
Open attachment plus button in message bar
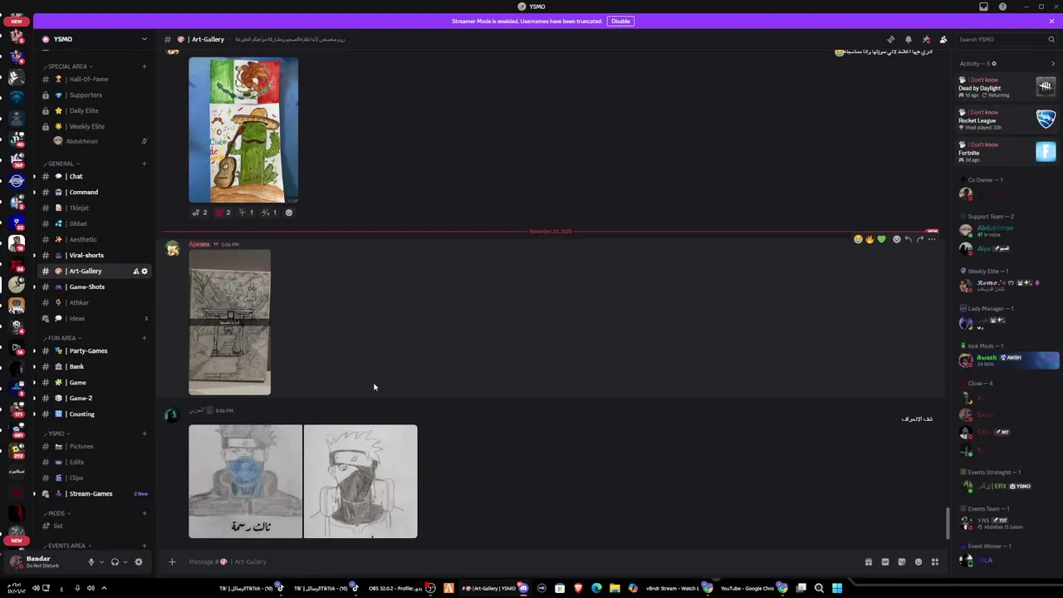(172, 562)
